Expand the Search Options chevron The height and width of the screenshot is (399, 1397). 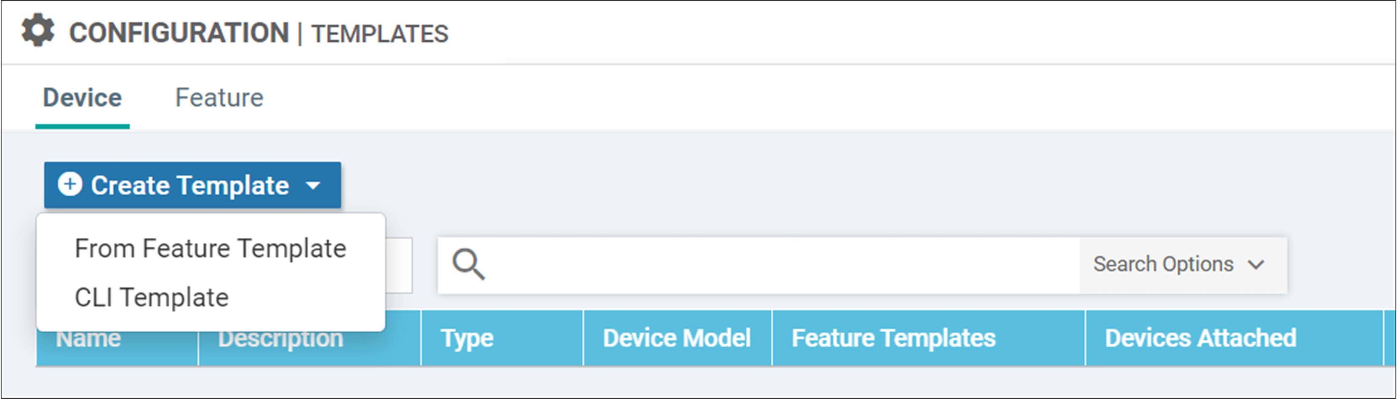coord(1256,265)
